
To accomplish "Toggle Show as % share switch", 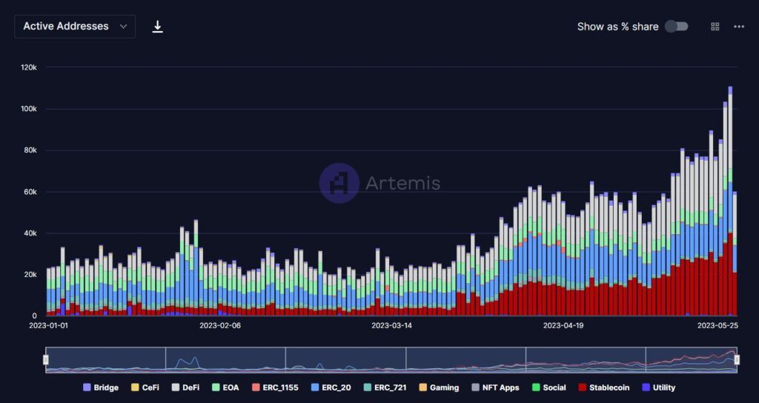I will point(676,27).
